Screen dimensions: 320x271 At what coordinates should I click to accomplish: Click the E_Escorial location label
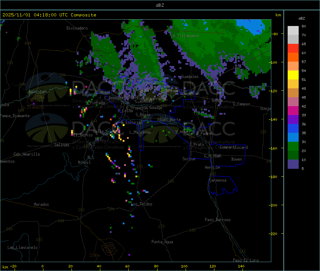[x=132, y=123]
